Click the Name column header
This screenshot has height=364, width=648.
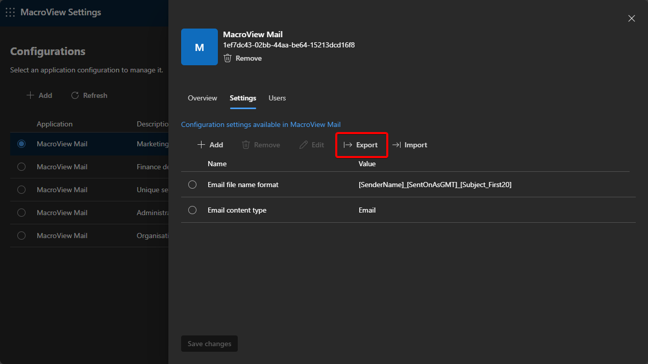[217, 164]
